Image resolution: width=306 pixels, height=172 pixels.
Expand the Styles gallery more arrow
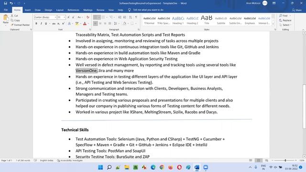pos(273,24)
